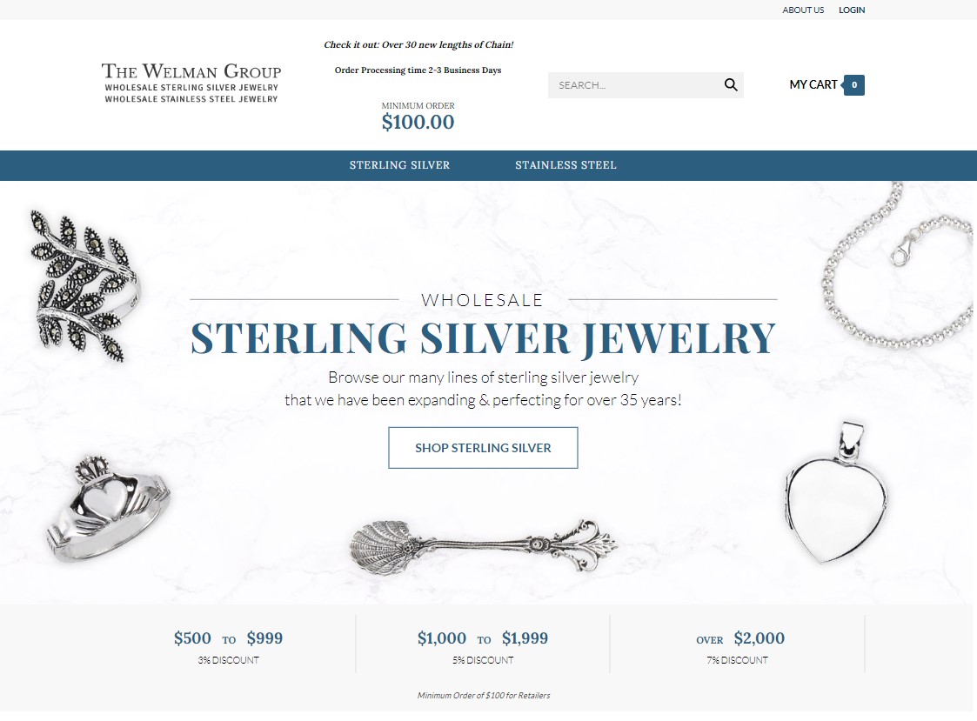
Task: Click the Over $2,000 discount tier
Action: [739, 647]
